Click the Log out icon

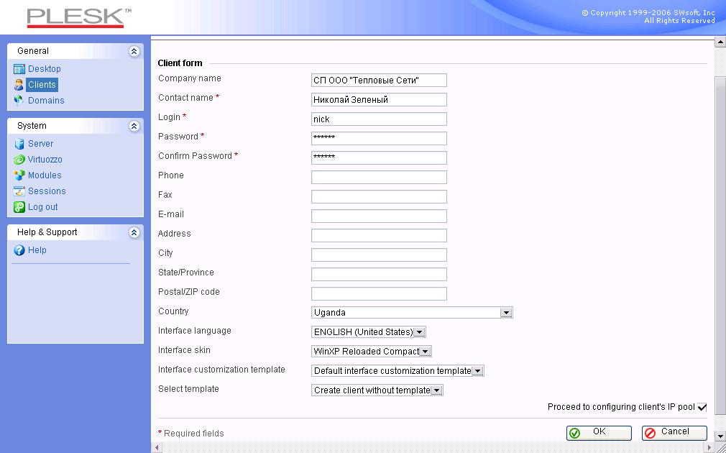(x=19, y=207)
